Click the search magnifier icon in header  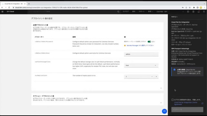[x=118, y=12]
